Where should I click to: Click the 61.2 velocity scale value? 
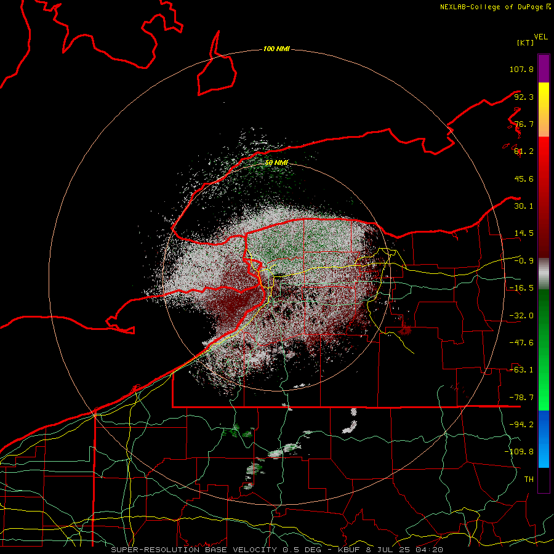click(524, 151)
